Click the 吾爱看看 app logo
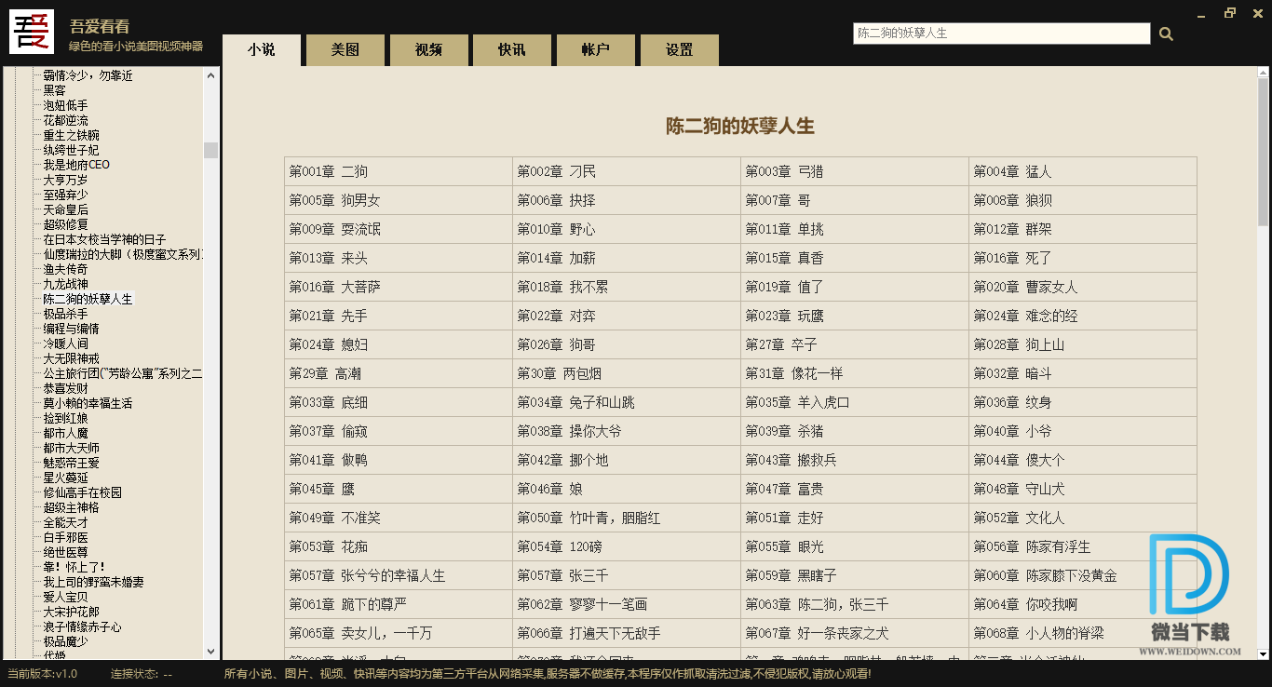The image size is (1272, 687). [32, 32]
